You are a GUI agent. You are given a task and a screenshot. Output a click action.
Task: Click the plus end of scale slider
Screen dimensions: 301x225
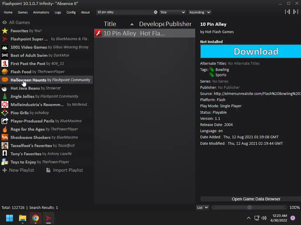[x=285, y=207]
